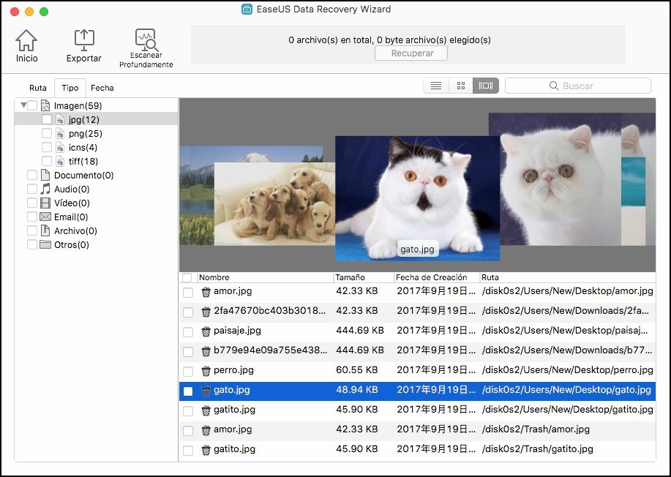The image size is (671, 477).
Task: Click trash icon of gato.jpg row
Action: click(206, 391)
